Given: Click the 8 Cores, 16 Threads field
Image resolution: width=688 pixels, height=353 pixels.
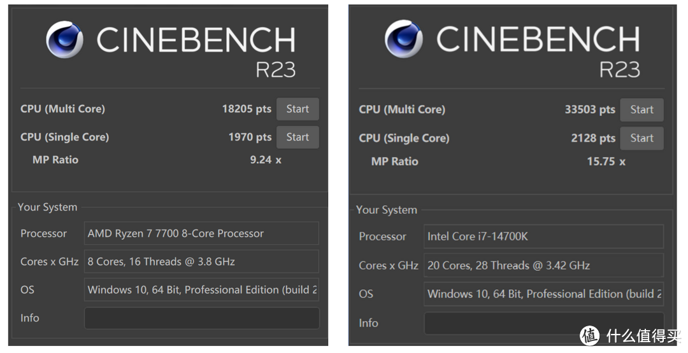Looking at the screenshot, I should [x=201, y=261].
